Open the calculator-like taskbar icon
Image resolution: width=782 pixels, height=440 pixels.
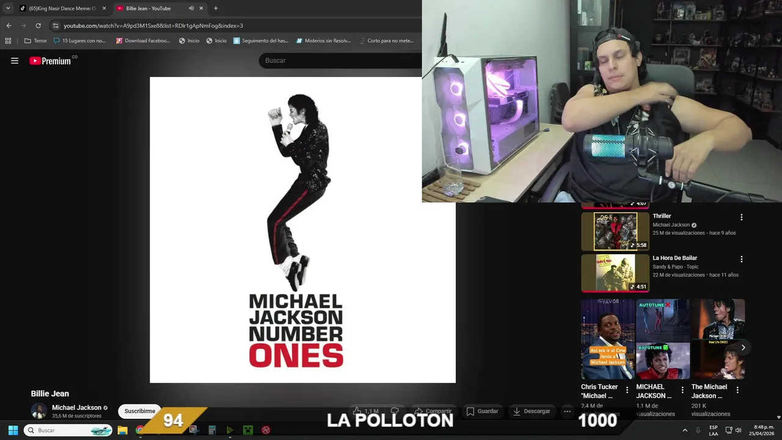click(212, 430)
